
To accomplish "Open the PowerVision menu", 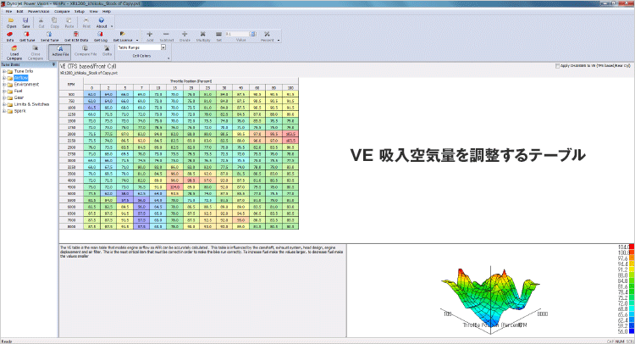I will (38, 11).
